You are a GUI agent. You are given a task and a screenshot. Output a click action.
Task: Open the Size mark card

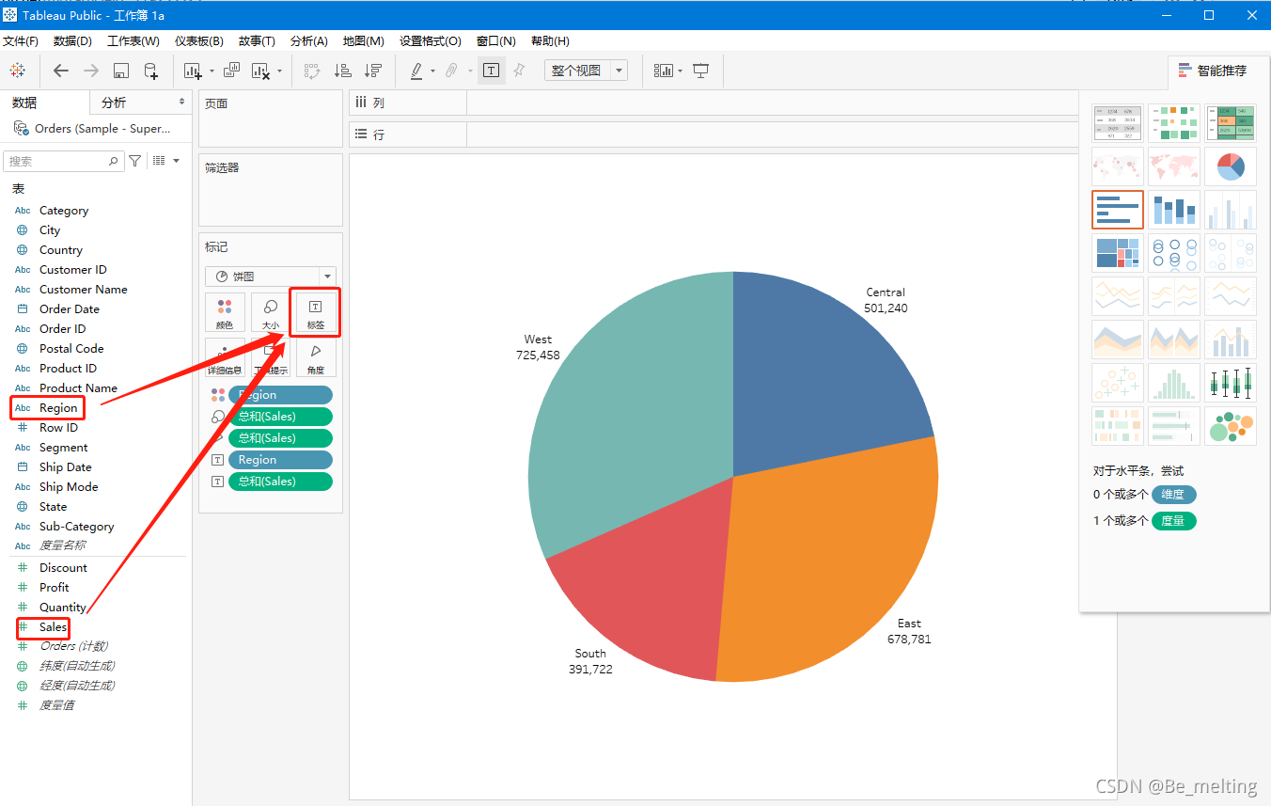(271, 312)
